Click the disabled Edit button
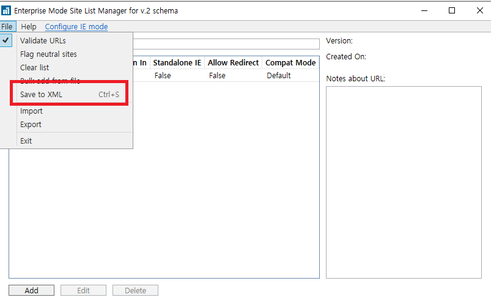 (83, 290)
